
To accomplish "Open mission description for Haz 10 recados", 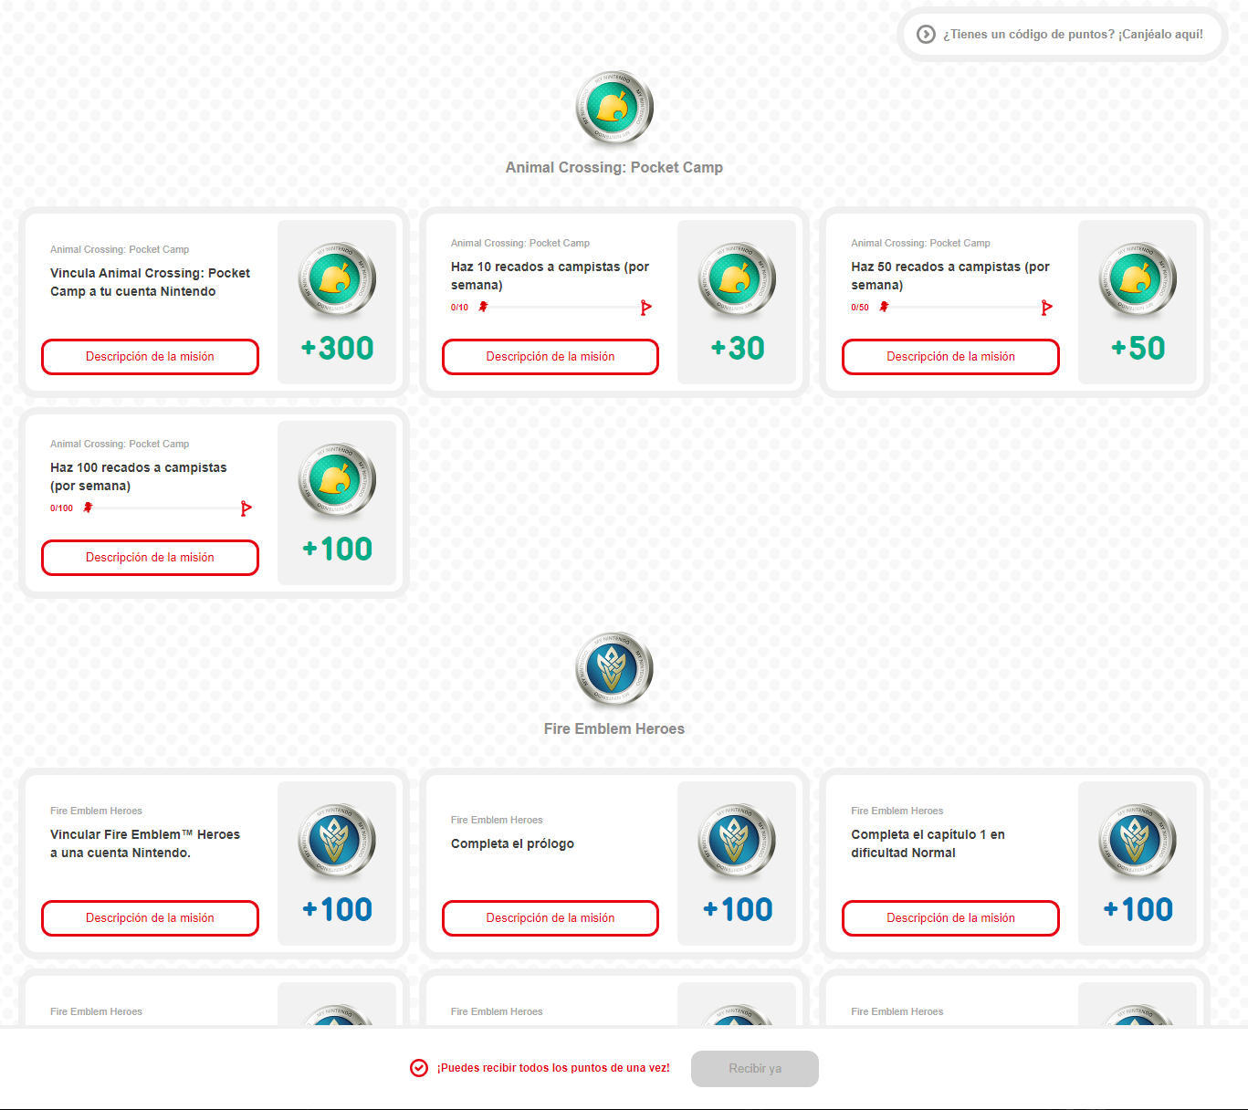I will click(x=551, y=357).
